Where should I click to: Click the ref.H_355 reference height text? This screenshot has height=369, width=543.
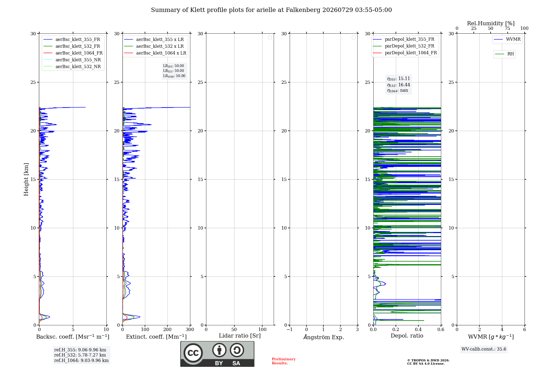(x=80, y=350)
